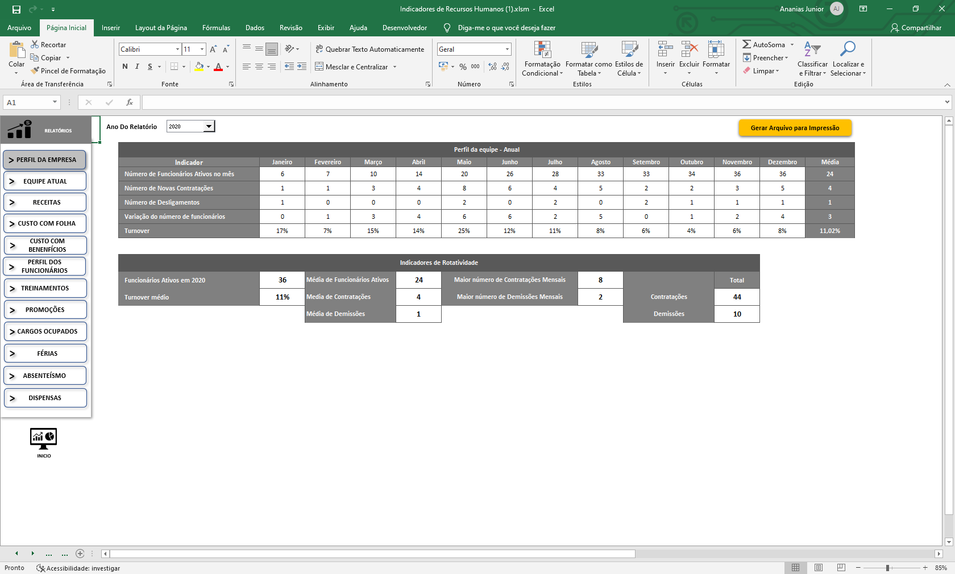Toggle bold (N) formatting
The height and width of the screenshot is (574, 955).
[x=125, y=66]
